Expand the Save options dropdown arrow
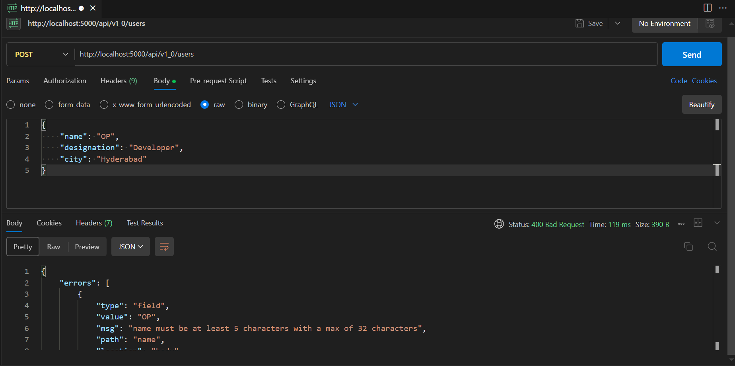 point(618,23)
